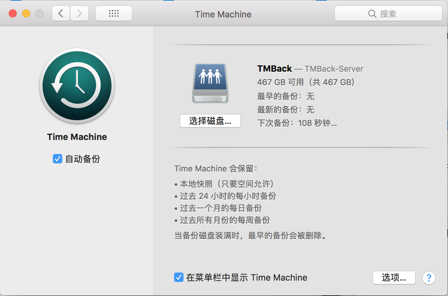Click the back navigation arrow

(61, 13)
